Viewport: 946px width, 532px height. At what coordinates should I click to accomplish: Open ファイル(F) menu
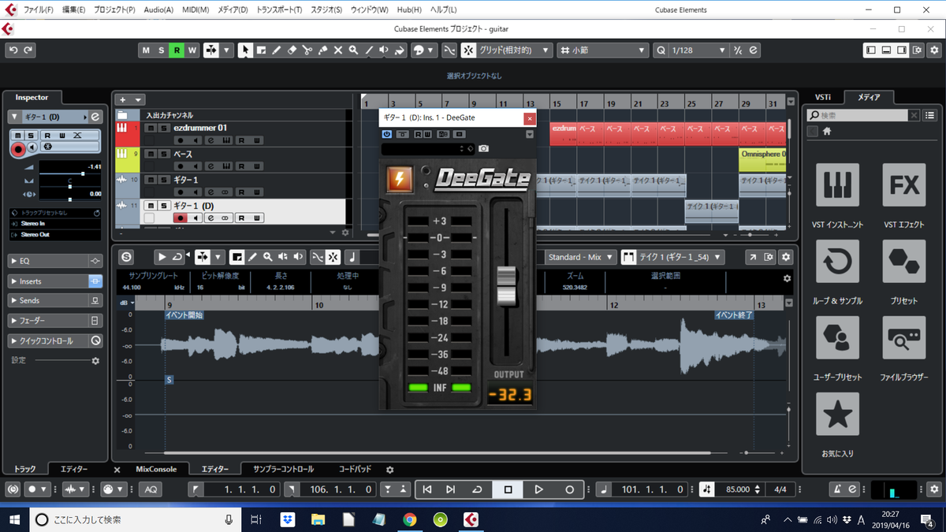pos(39,9)
